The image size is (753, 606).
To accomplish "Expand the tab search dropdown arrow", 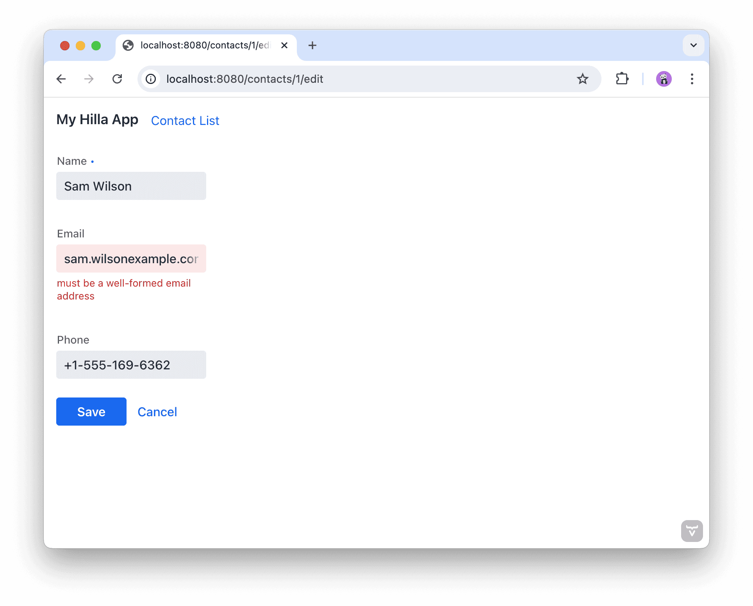I will [693, 45].
